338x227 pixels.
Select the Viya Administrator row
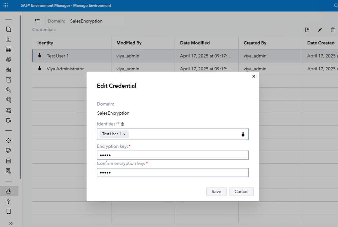(185, 69)
